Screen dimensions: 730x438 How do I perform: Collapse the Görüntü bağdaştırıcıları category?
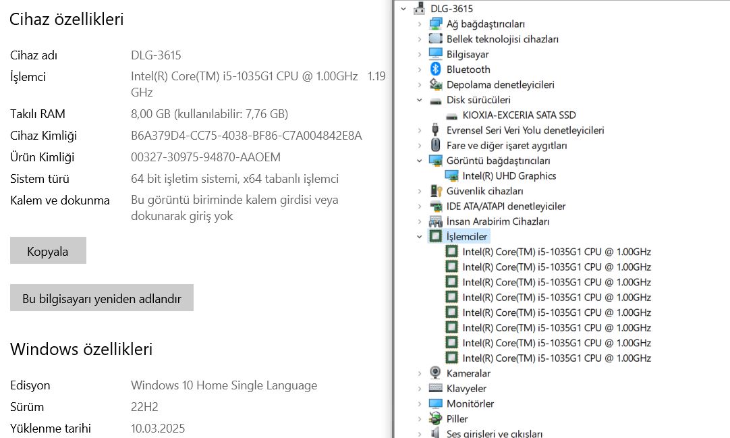coord(420,161)
